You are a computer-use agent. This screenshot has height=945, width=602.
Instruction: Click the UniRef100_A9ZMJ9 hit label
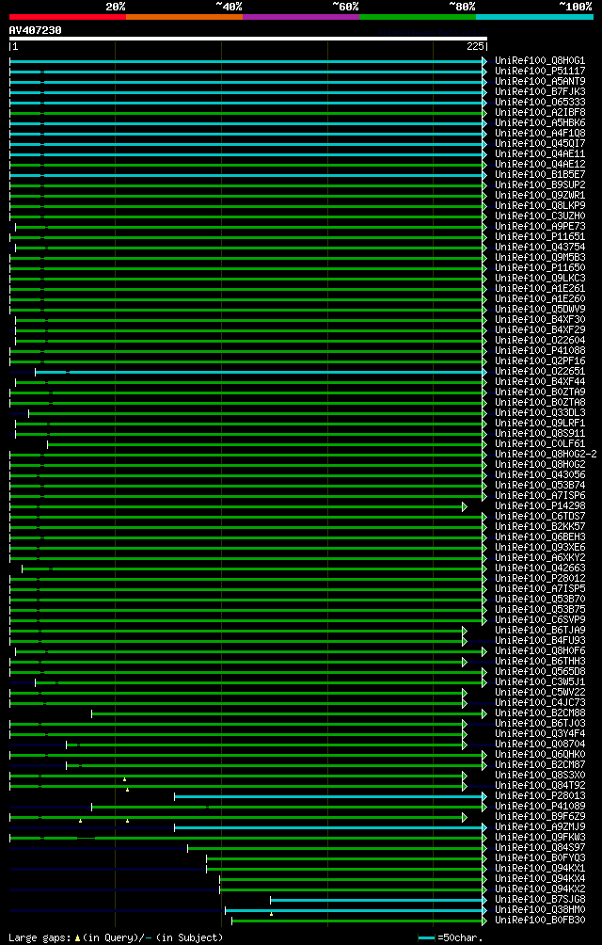tap(539, 827)
